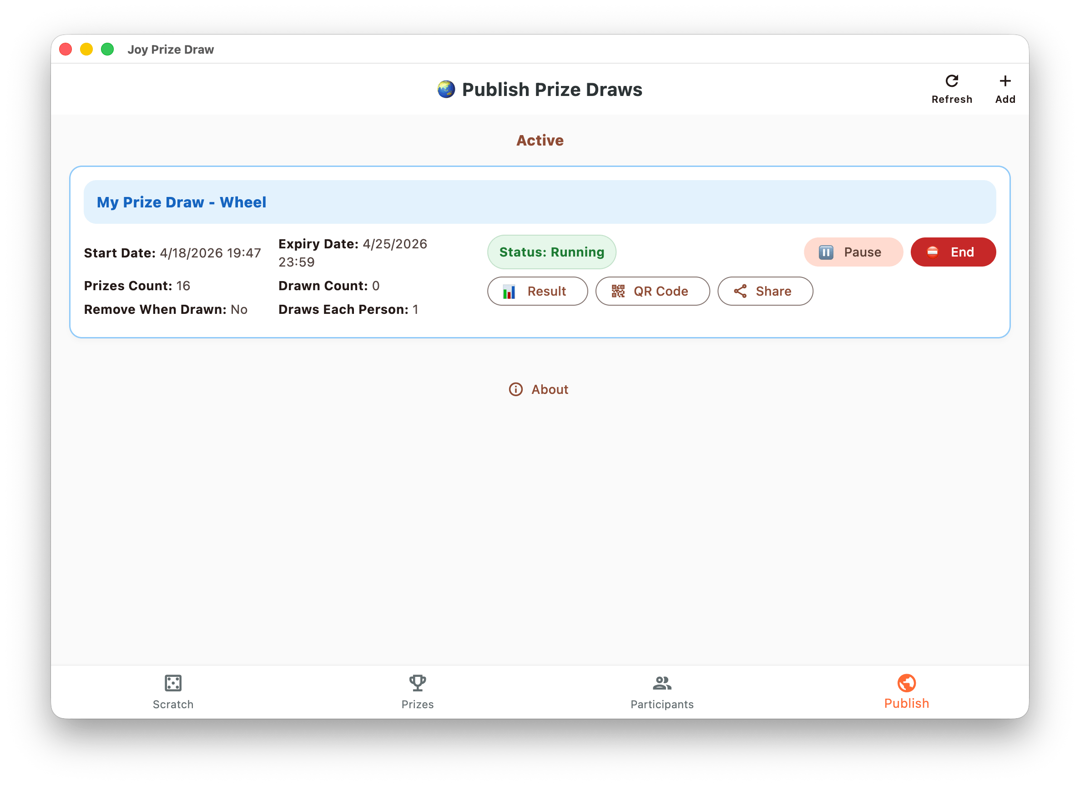Click the share nodes icon
Viewport: 1080px width, 786px height.
(x=740, y=291)
